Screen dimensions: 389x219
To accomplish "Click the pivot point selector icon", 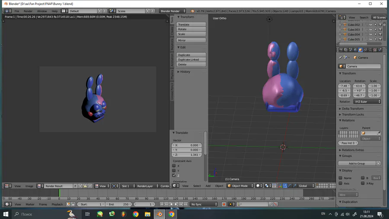I will (x=267, y=186).
